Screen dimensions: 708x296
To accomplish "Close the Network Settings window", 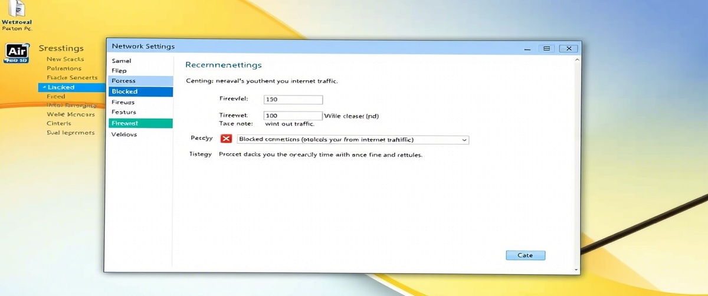I will click(x=568, y=48).
